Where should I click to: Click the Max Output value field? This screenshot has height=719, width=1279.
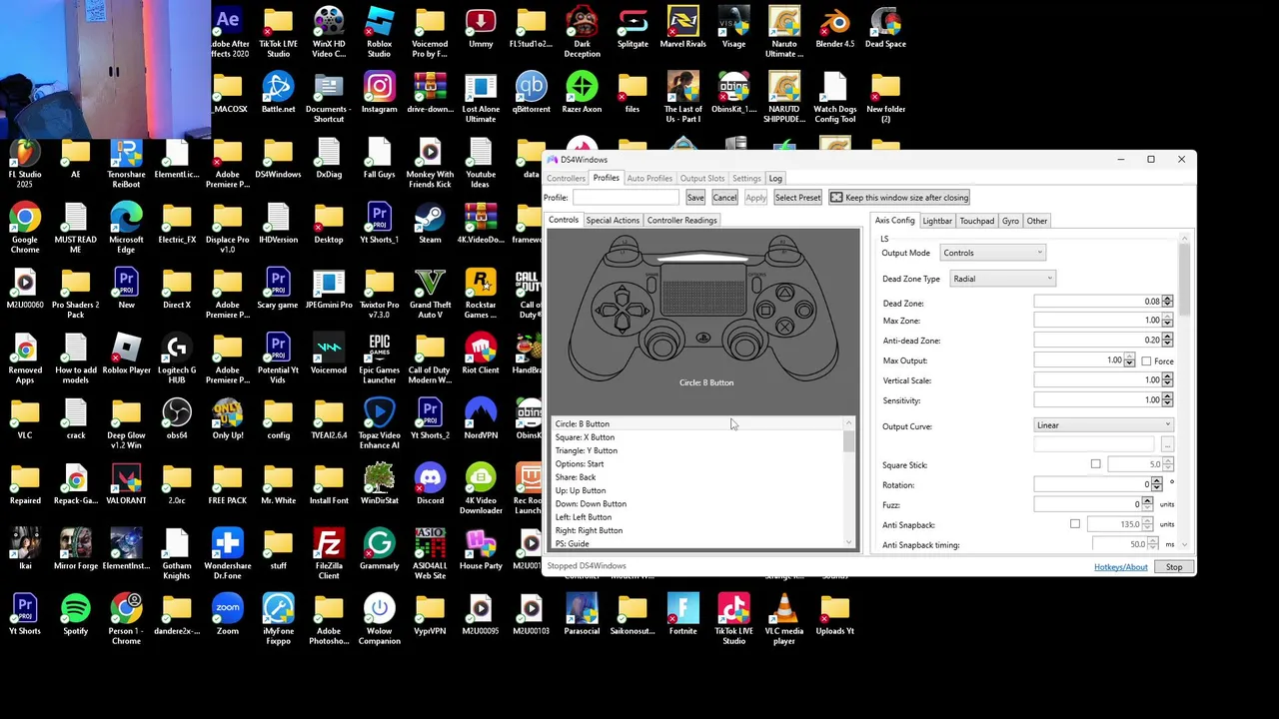click(1079, 360)
